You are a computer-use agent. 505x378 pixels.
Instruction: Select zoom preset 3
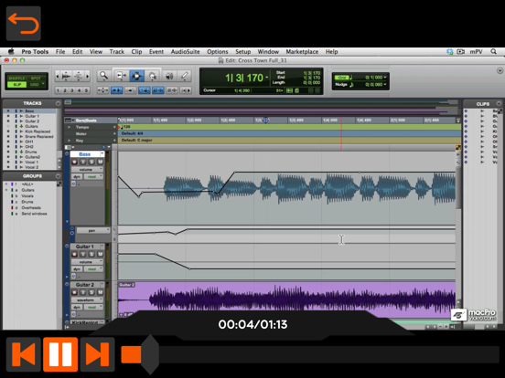[x=72, y=90]
